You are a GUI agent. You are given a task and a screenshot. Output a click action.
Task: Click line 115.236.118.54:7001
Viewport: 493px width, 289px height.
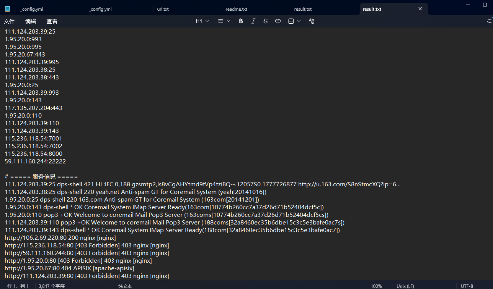33,139
